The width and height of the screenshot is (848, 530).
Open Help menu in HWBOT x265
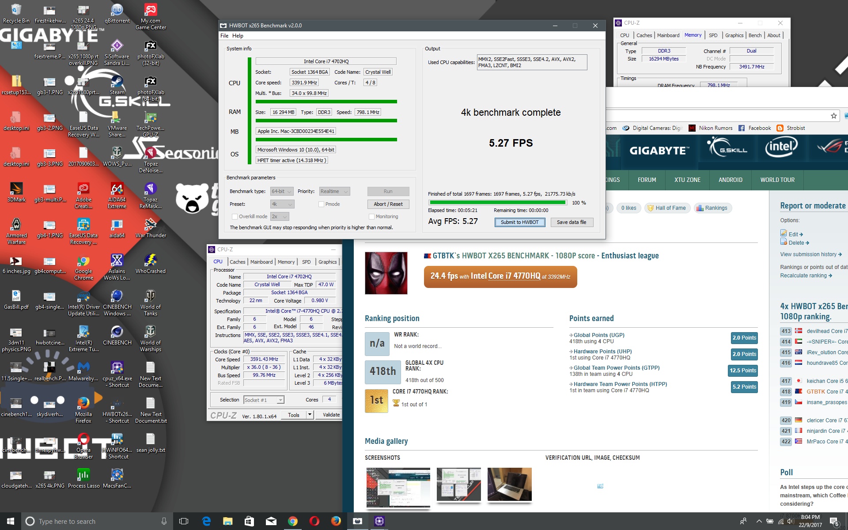(238, 36)
